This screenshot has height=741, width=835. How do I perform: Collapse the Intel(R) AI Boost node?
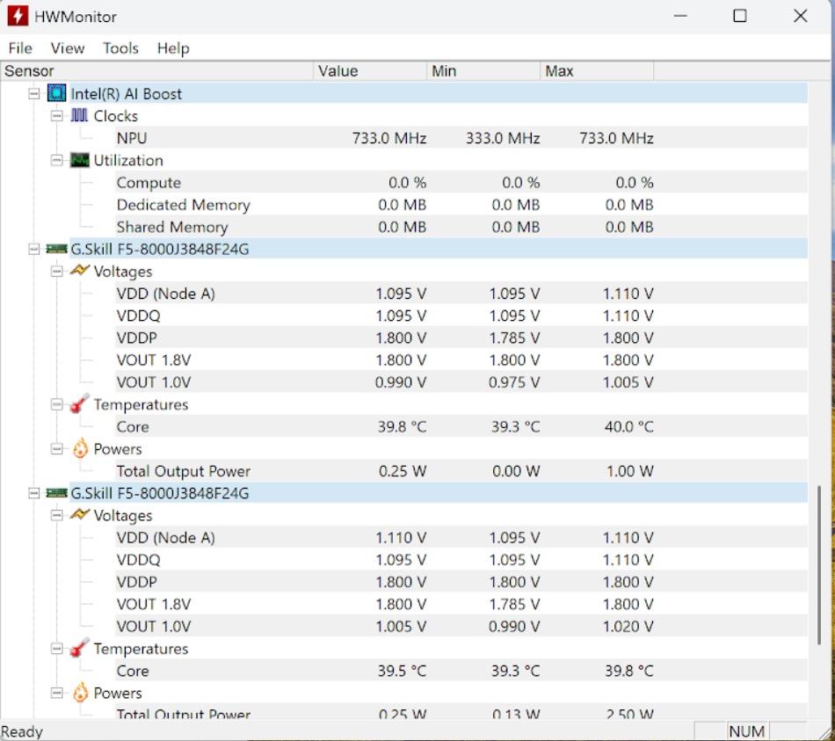(x=34, y=93)
